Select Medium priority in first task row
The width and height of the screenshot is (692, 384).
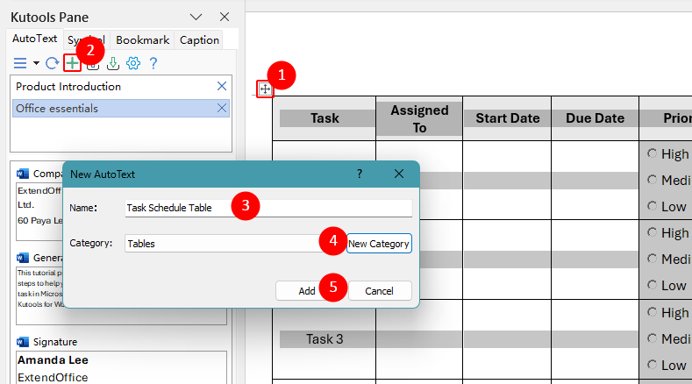(652, 180)
